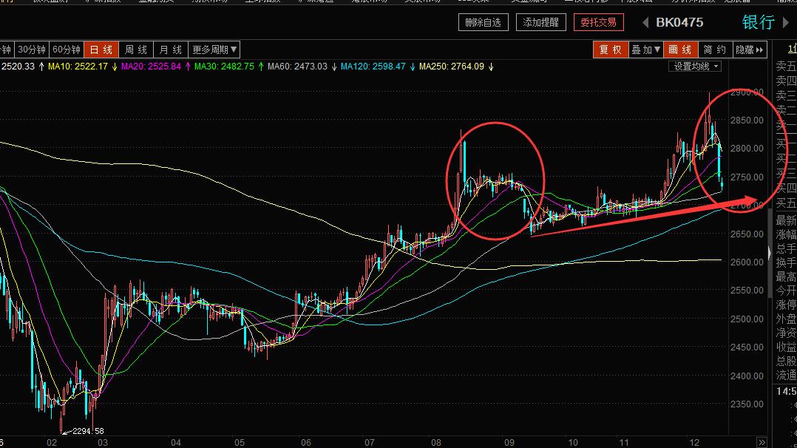Viewport: 797px width, 448px height.
Task: Switch to the 60分钟 period tab
Action: 67,50
